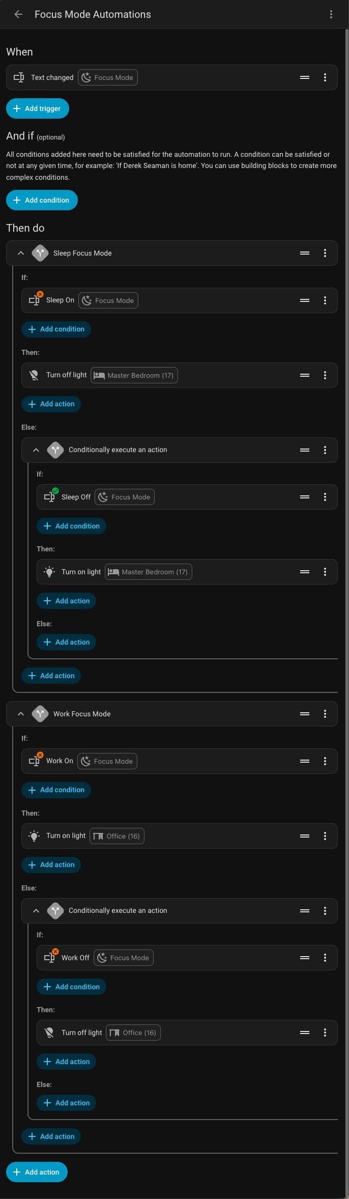The image size is (349, 1199).
Task: Go back using the arrow icon
Action: [x=18, y=14]
